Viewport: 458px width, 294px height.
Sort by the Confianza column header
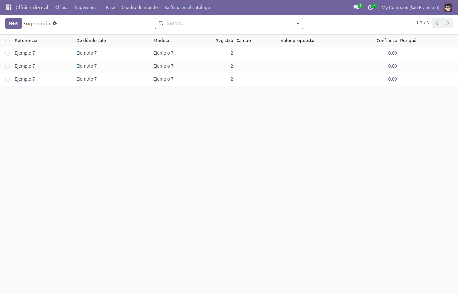click(386, 41)
